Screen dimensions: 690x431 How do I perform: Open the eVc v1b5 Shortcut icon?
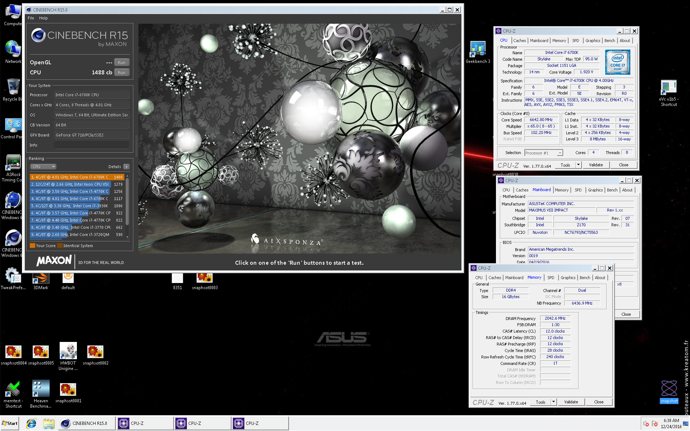pyautogui.click(x=668, y=93)
